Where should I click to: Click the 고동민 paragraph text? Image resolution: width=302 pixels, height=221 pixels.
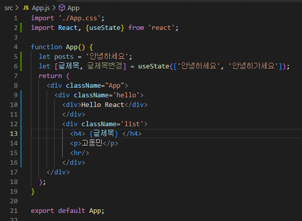(x=92, y=143)
